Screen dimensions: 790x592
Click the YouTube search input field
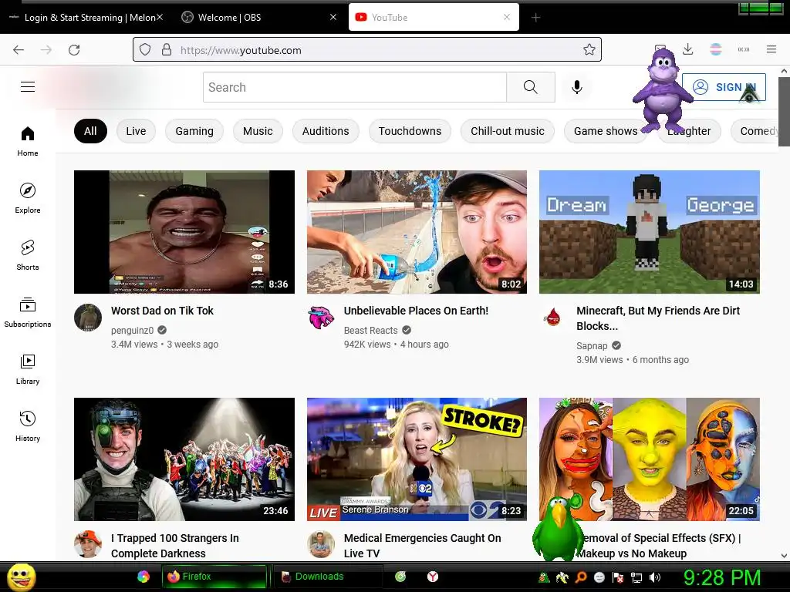click(355, 87)
